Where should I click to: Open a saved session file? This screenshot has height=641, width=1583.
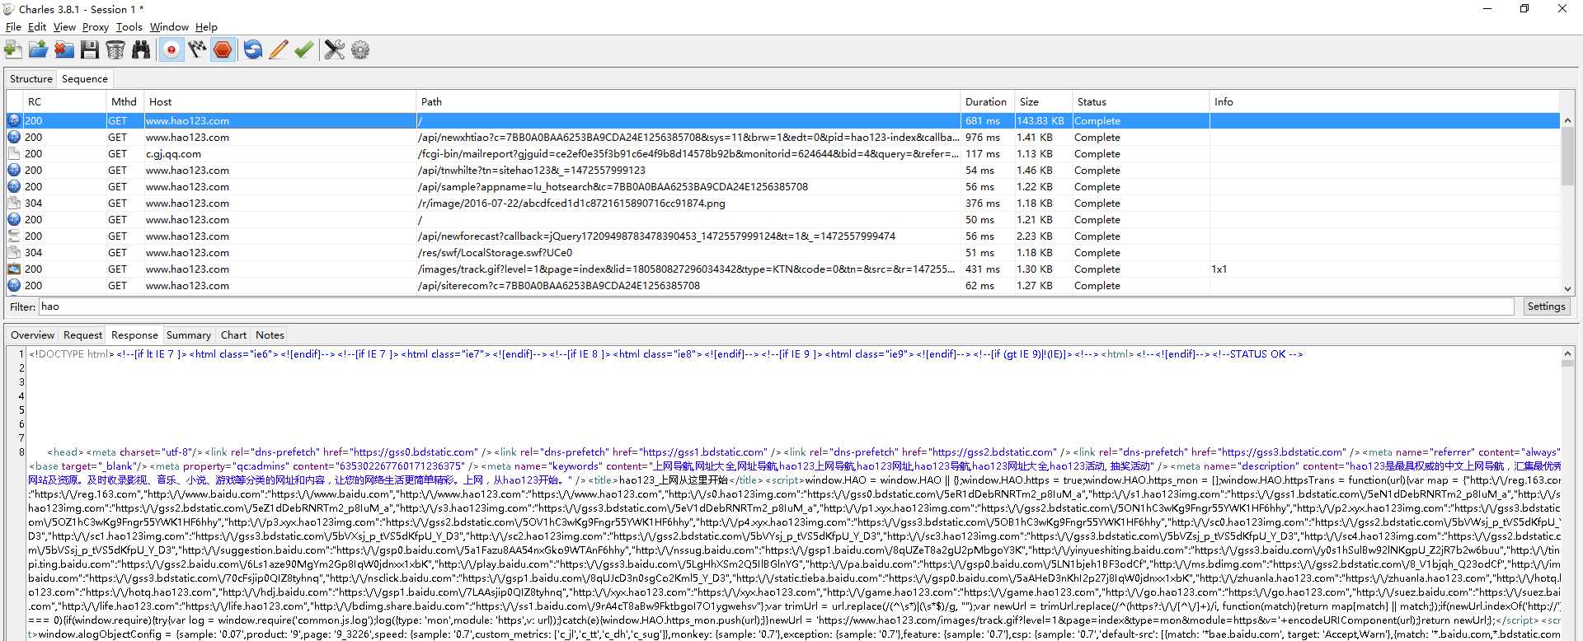click(x=38, y=50)
